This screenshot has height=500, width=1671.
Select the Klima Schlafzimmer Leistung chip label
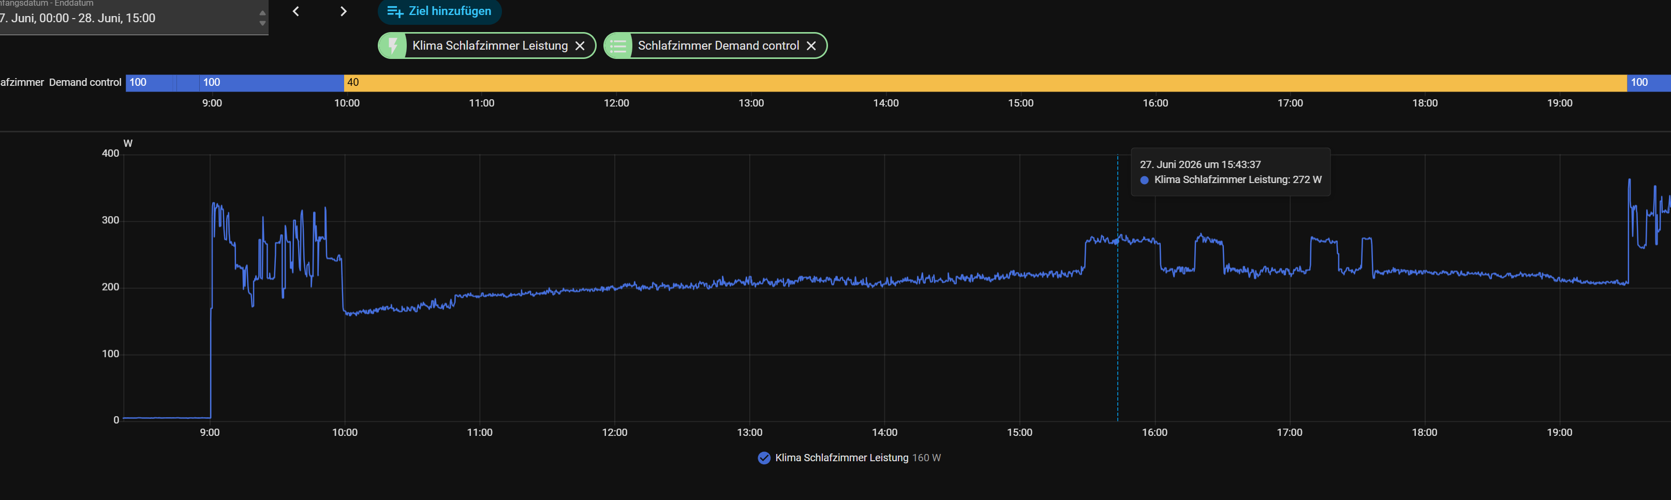(x=490, y=46)
